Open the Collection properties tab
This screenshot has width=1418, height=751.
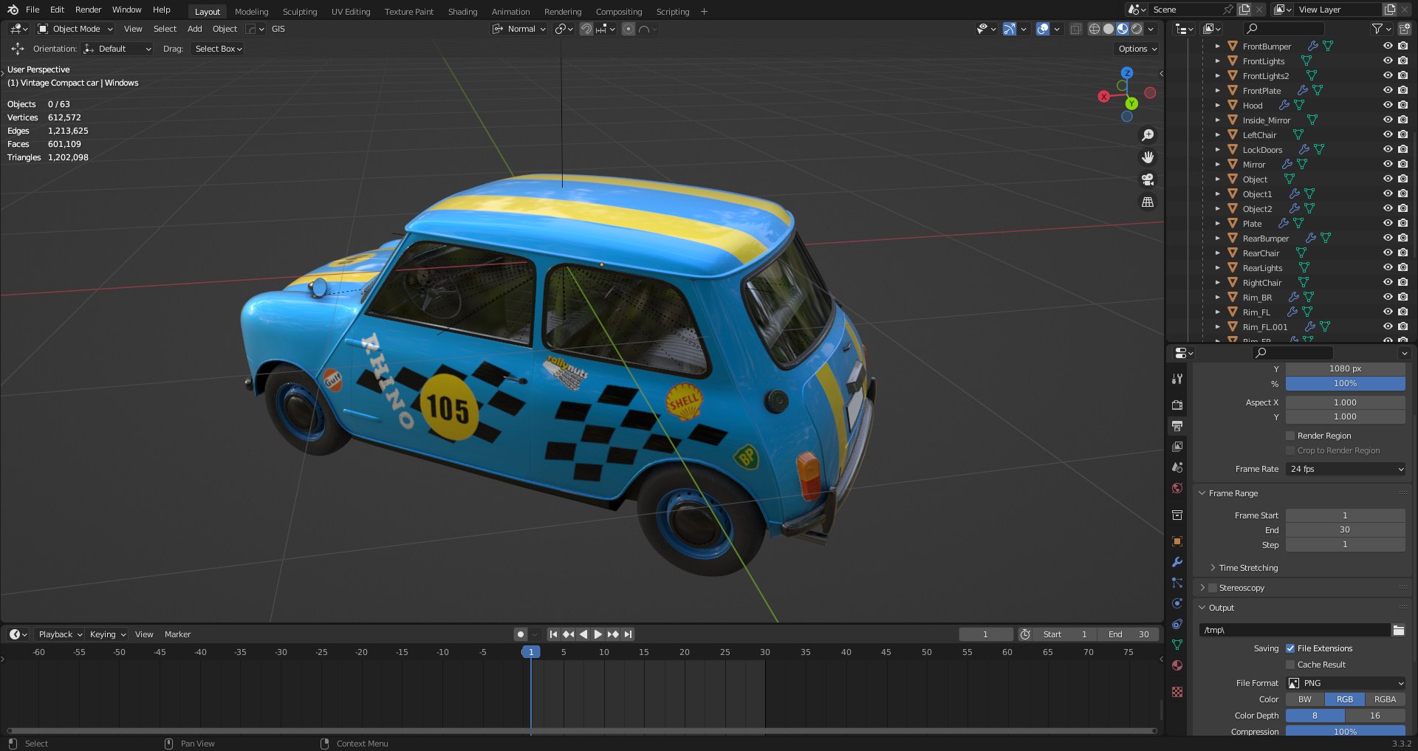1177,515
